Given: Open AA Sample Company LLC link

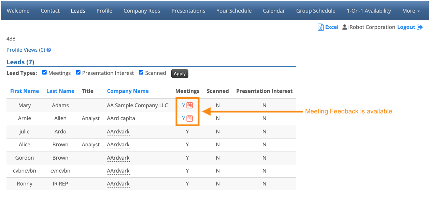Looking at the screenshot, I should (138, 106).
